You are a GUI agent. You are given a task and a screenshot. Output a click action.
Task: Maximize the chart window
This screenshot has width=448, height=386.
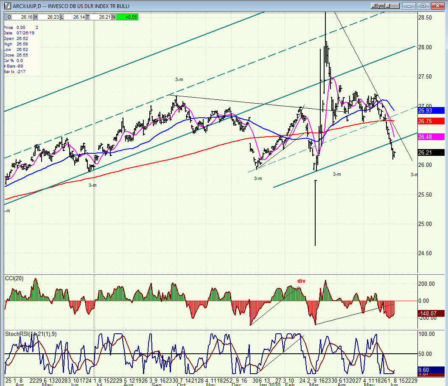pyautogui.click(x=423, y=6)
